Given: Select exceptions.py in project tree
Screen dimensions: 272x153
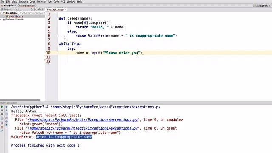Looking at the screenshot, I should 16,16.
